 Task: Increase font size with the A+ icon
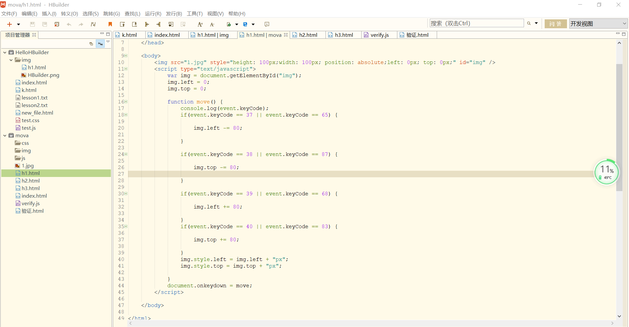point(200,24)
